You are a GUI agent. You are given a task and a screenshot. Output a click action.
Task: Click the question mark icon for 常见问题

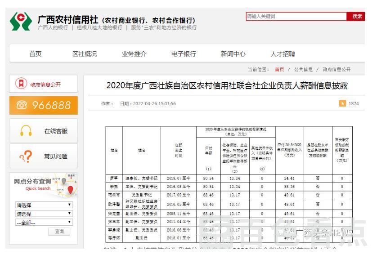[26, 156]
